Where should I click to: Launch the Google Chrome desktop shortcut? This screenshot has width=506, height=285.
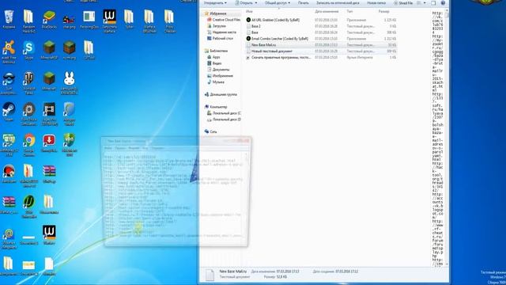28,144
